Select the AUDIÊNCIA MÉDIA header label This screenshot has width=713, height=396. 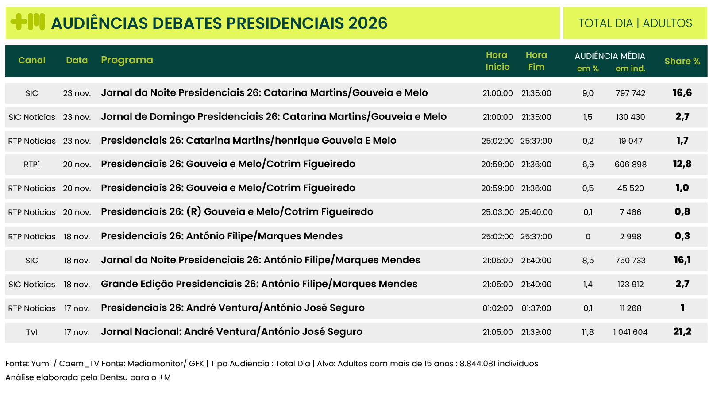(610, 56)
